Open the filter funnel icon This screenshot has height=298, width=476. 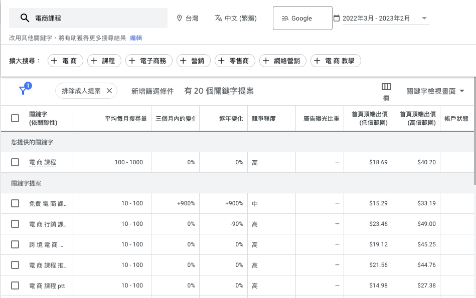tap(23, 90)
